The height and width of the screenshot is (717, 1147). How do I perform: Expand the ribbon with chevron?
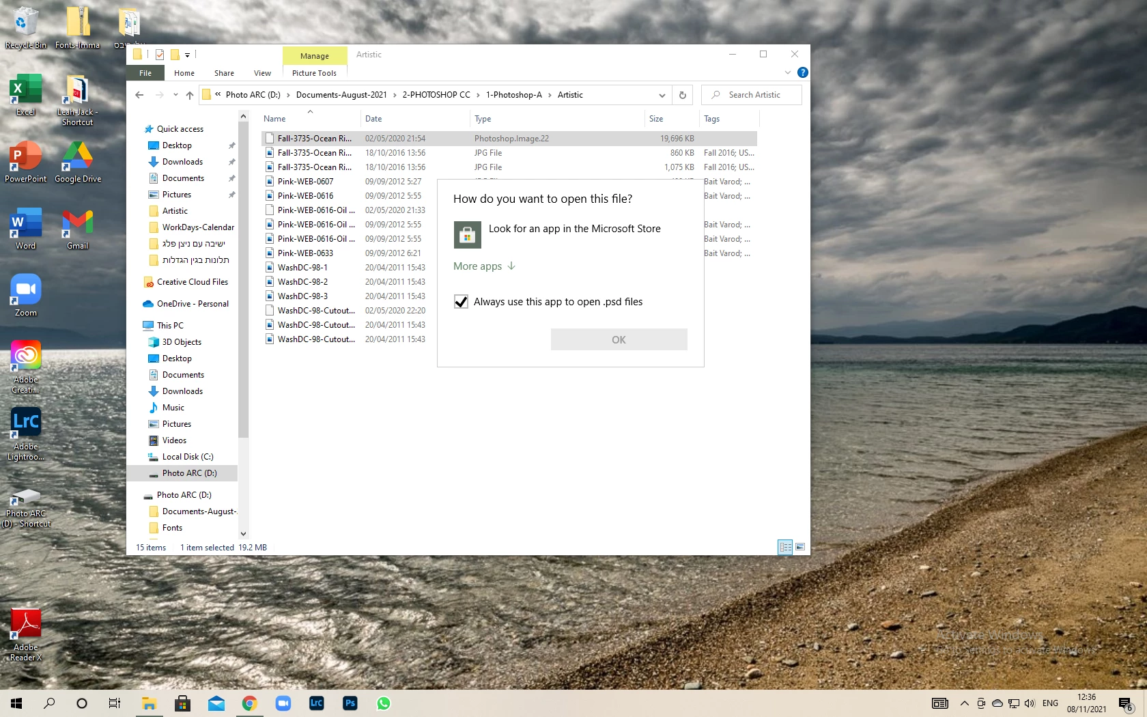[788, 72]
